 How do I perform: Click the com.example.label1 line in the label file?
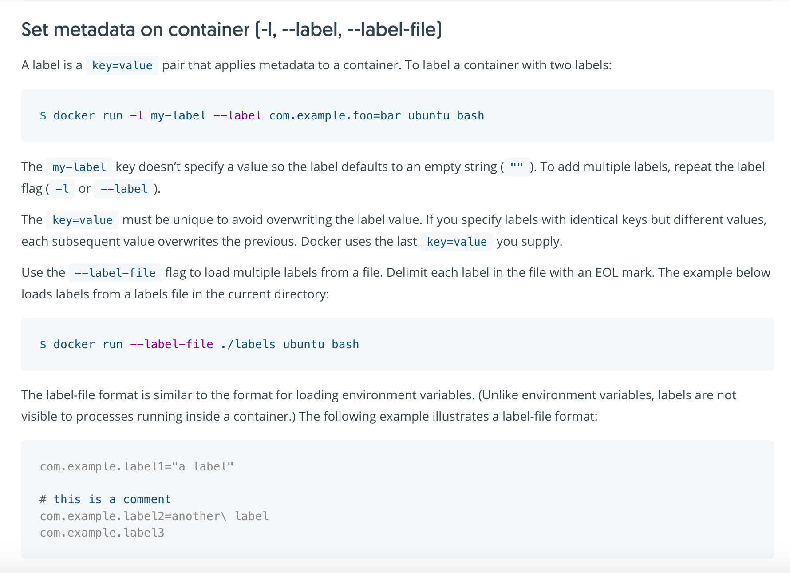137,467
